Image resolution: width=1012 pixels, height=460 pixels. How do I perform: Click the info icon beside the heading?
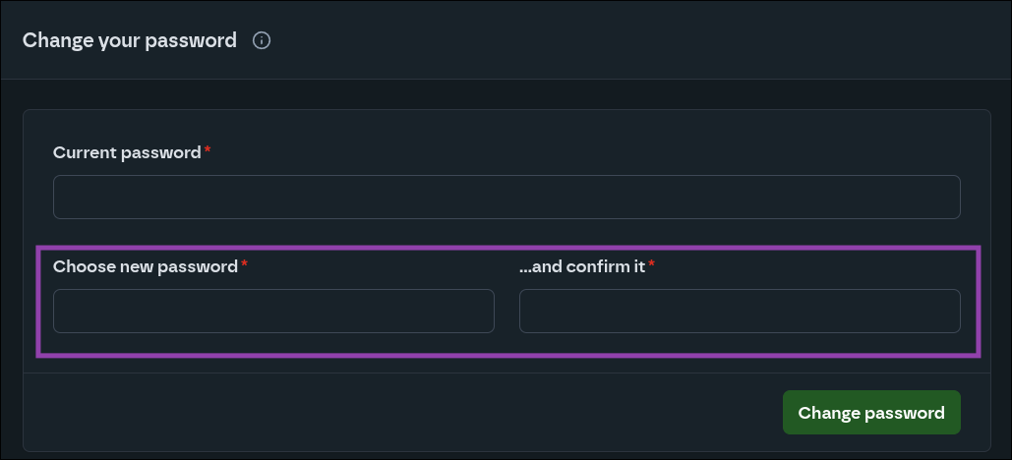pos(262,40)
